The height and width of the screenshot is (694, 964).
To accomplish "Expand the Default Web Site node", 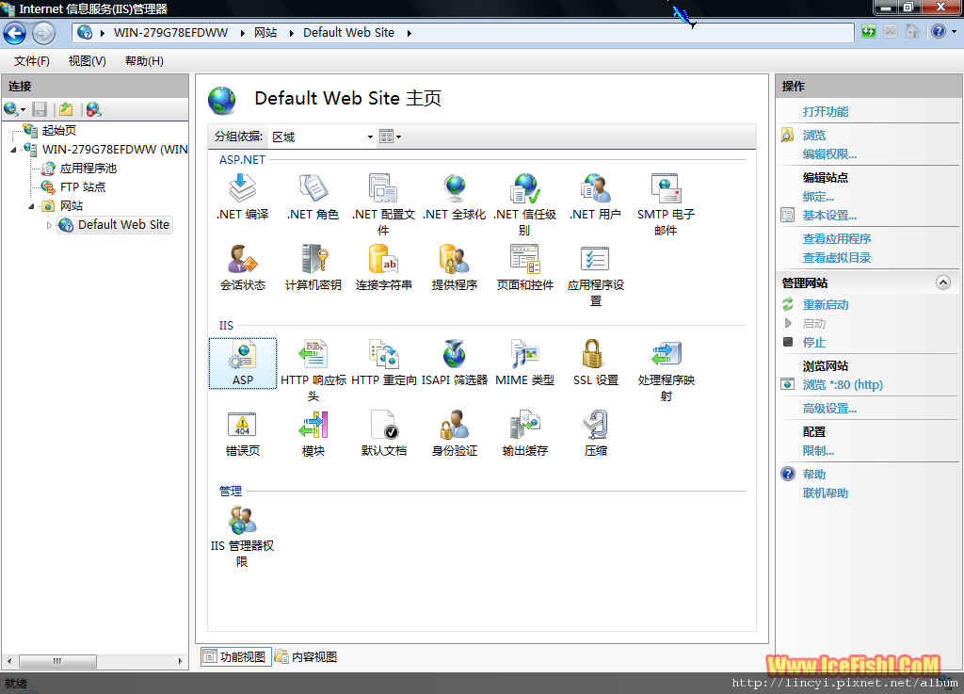I will coord(49,225).
